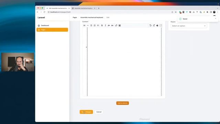
Task: Click Add to blocks button
Action: pos(122,103)
